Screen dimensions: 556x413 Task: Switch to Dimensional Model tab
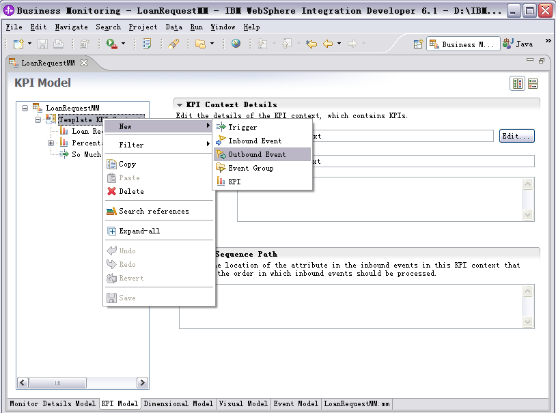point(178,403)
